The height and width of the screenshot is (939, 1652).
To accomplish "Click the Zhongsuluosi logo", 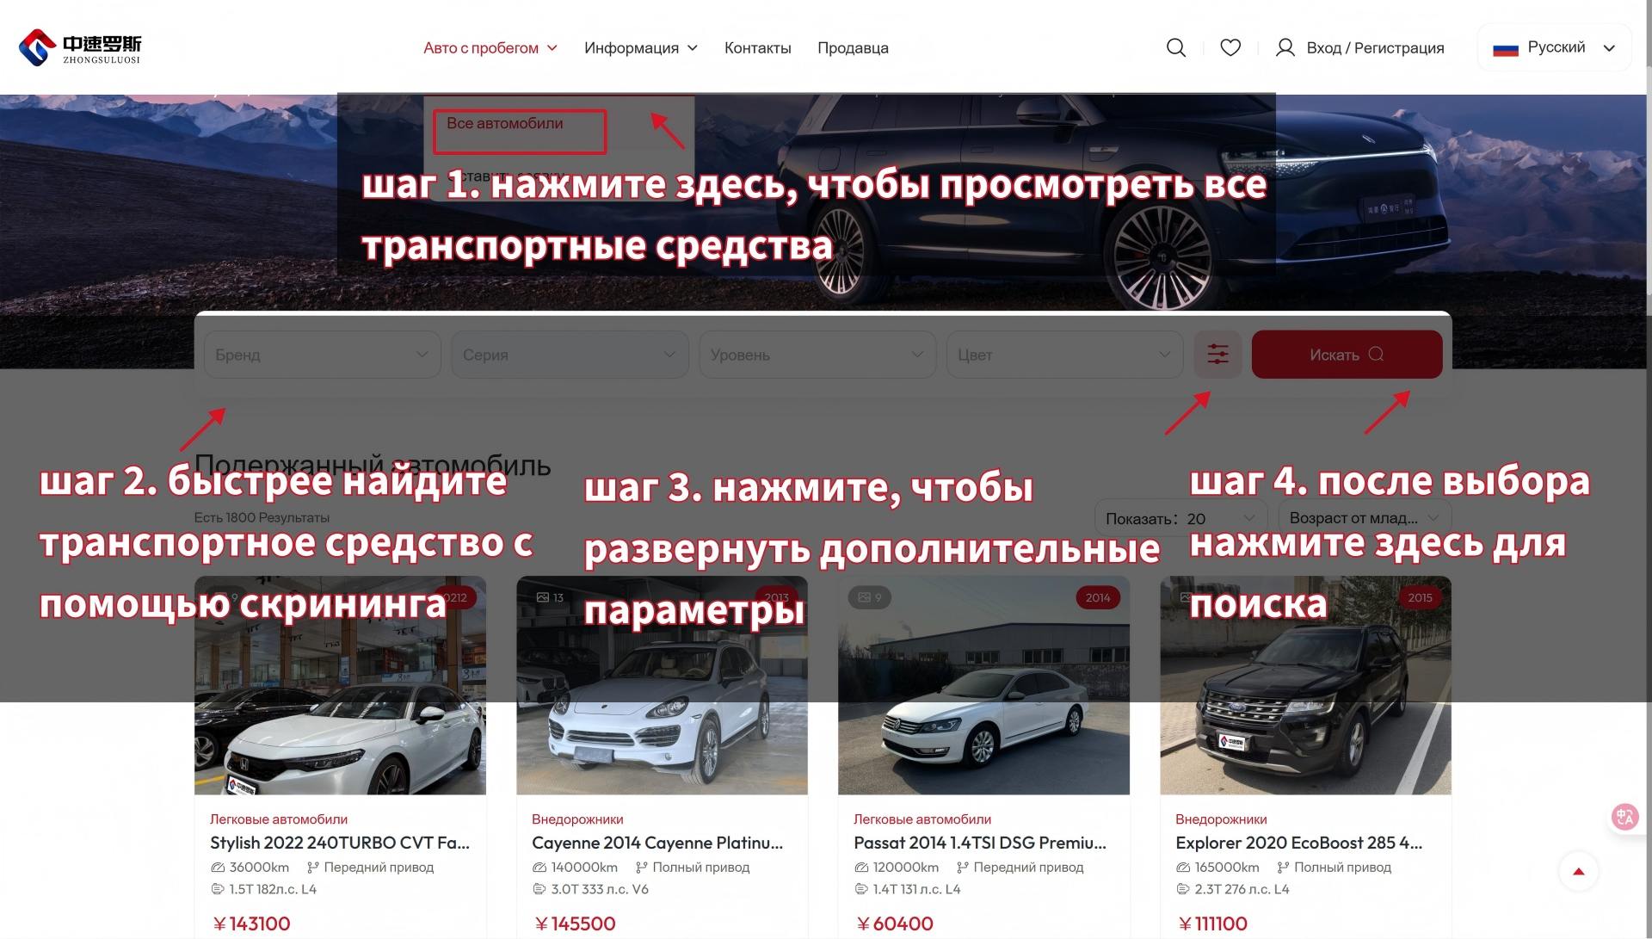I will point(80,47).
